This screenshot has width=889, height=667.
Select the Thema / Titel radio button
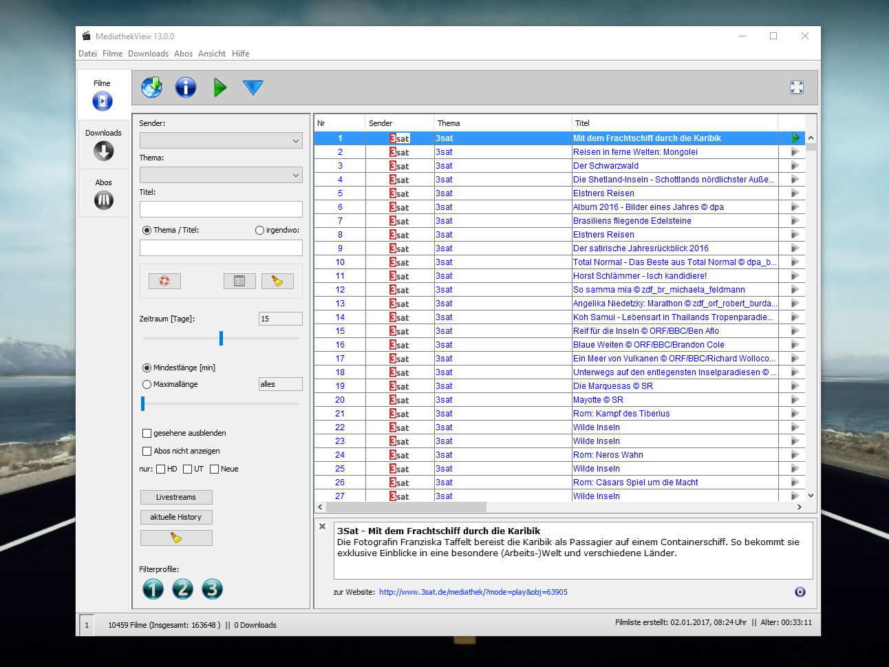point(147,230)
